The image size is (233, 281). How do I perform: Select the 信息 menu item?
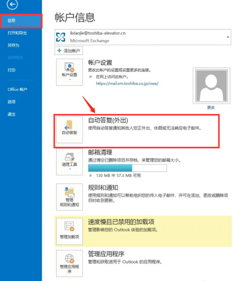(21, 21)
